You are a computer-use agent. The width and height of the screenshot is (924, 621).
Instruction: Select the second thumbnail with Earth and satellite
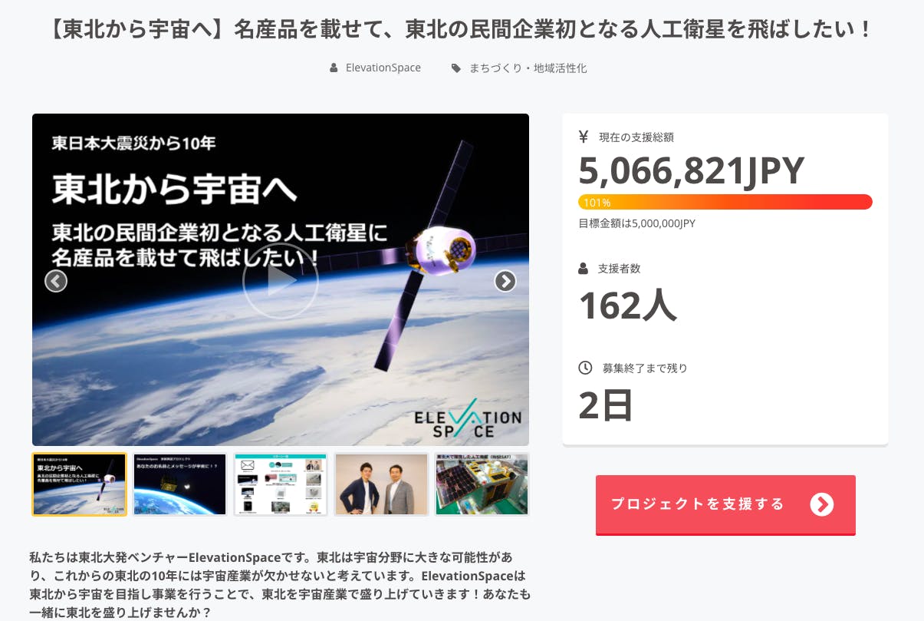click(x=180, y=484)
